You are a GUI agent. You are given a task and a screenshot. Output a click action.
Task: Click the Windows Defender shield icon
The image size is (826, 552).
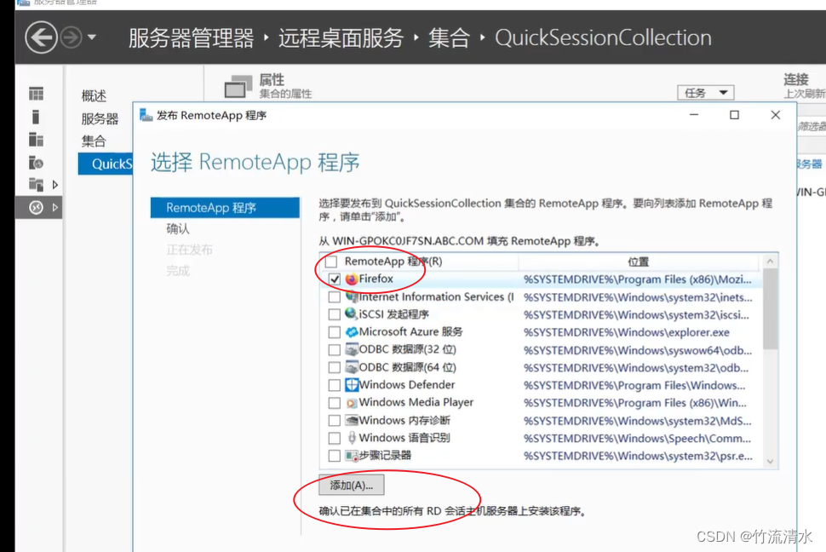click(352, 385)
